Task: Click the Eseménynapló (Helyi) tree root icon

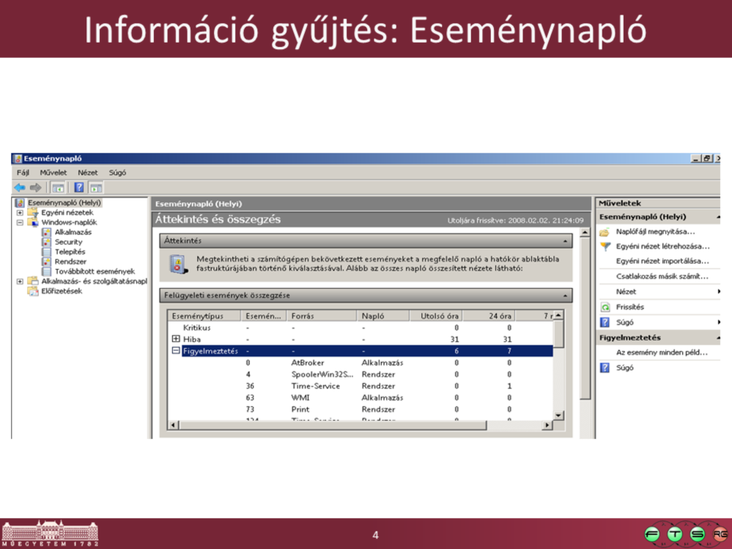Action: tap(20, 202)
